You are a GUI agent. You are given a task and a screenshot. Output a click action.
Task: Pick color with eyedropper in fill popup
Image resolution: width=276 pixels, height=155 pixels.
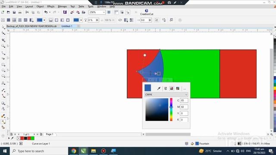click(159, 88)
